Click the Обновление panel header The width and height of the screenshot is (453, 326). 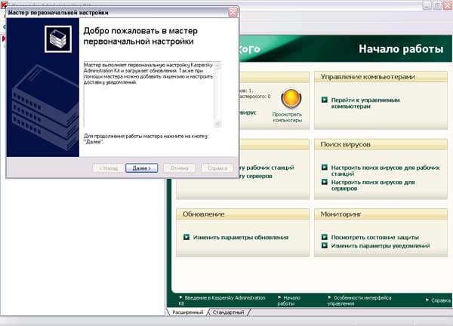pyautogui.click(x=242, y=214)
